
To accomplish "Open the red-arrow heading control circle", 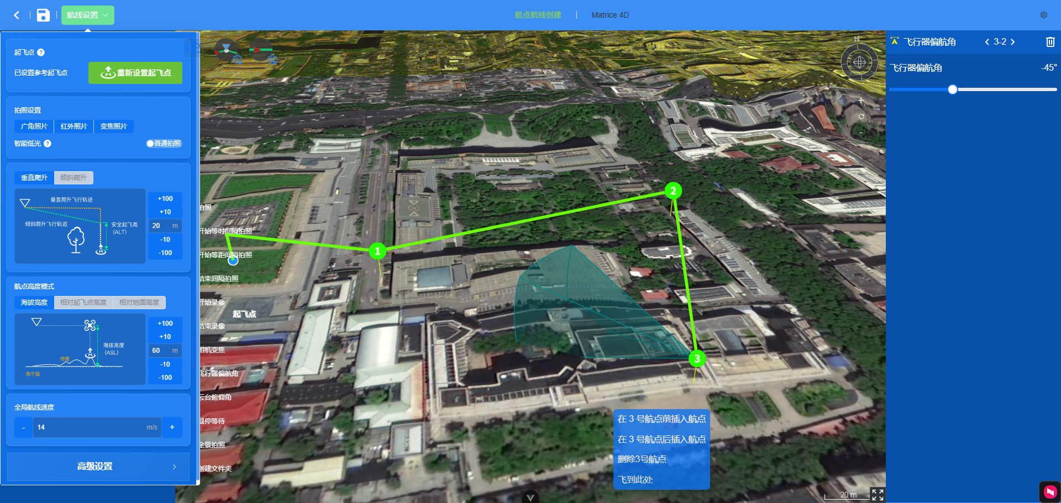I will 261,50.
